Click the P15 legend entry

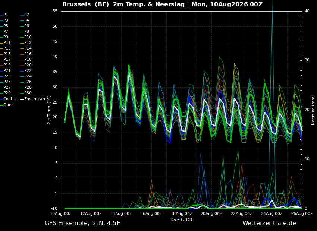[x=5, y=54]
